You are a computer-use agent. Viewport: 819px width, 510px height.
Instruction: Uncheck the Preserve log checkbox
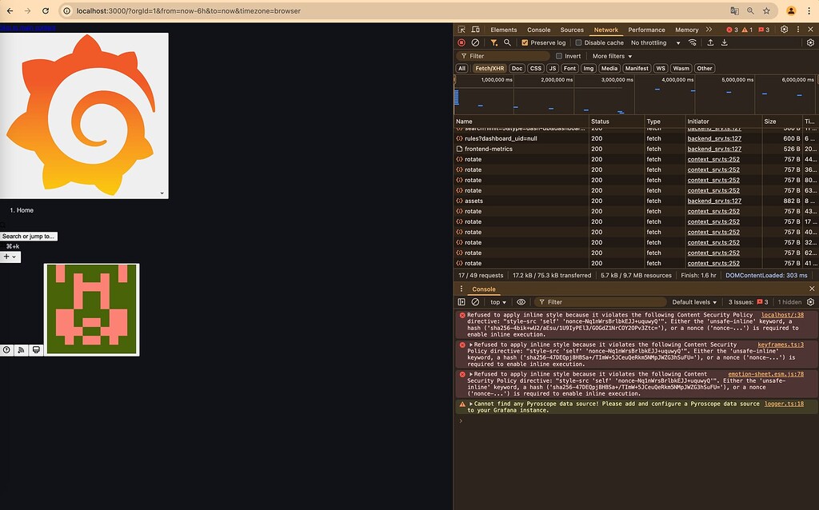[525, 42]
